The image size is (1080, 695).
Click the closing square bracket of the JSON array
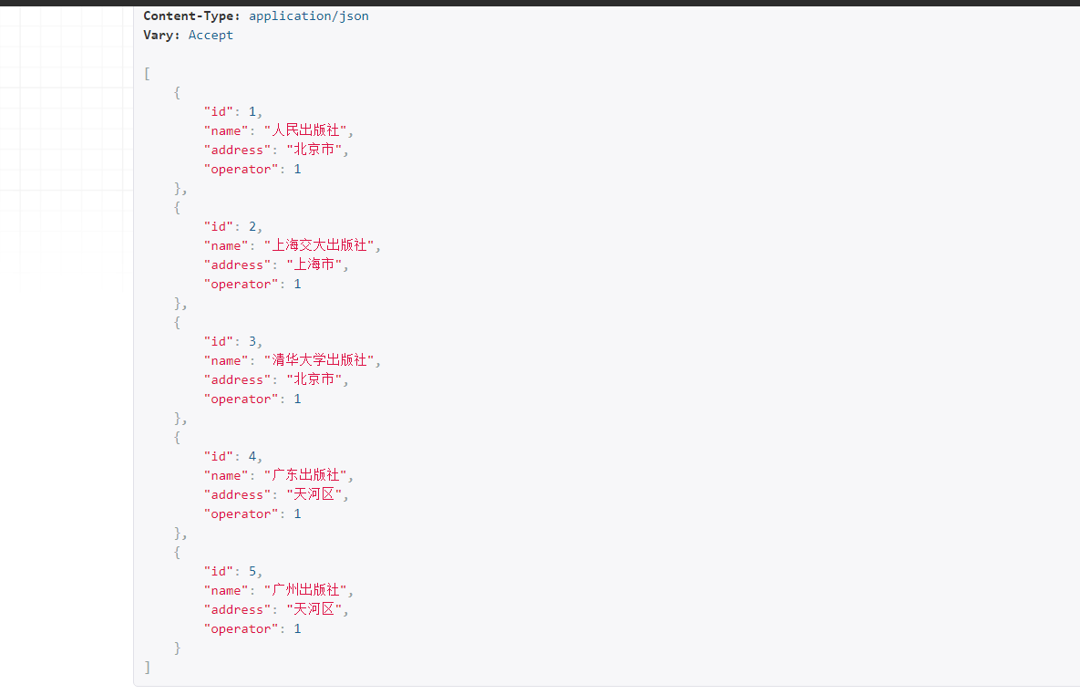(x=147, y=668)
